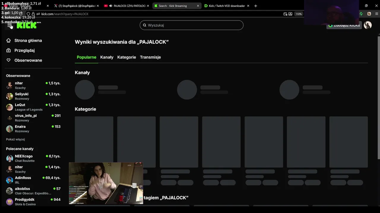Screen dimensions: 380x213
Task: Switch to the Transmisje tab
Action: 150,57
